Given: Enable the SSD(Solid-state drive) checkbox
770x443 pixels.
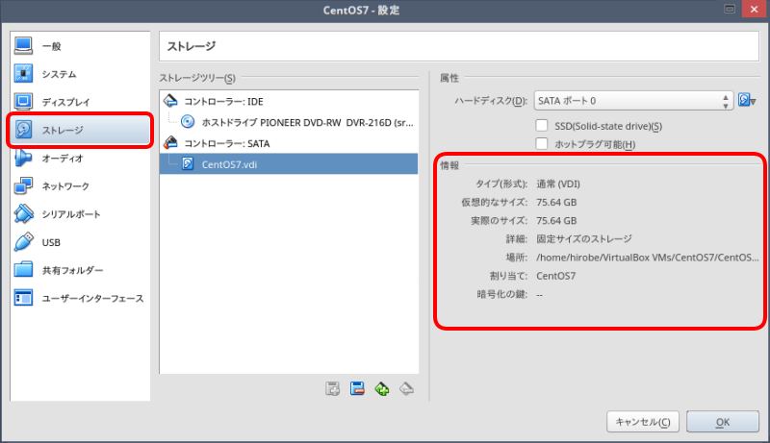Looking at the screenshot, I should (542, 126).
